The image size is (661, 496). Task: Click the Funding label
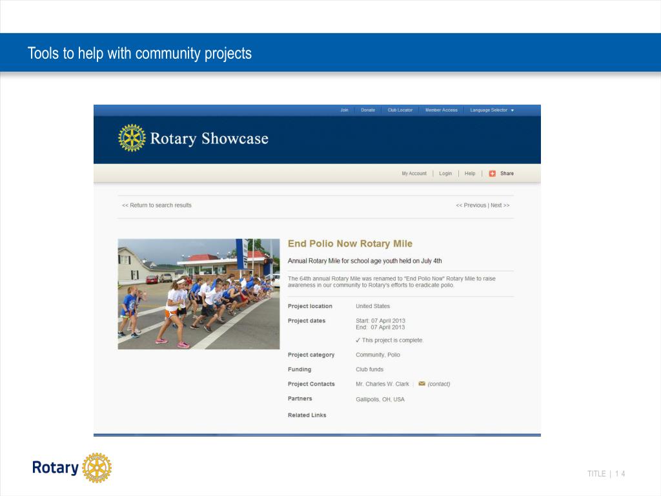pyautogui.click(x=300, y=369)
